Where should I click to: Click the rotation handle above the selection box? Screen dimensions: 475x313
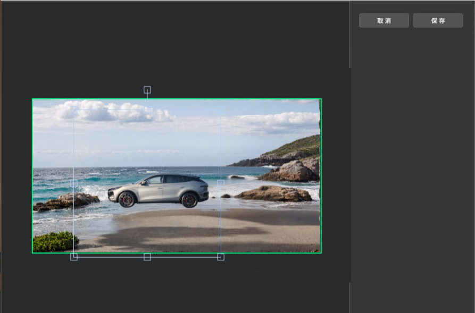point(147,90)
